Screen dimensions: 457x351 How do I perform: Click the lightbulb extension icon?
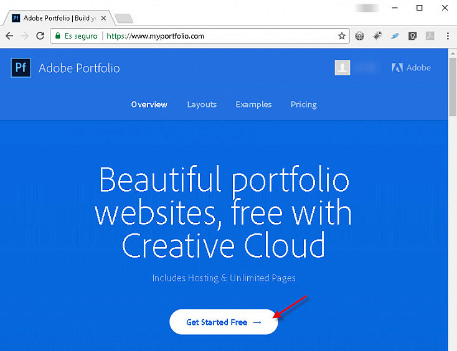(x=412, y=36)
